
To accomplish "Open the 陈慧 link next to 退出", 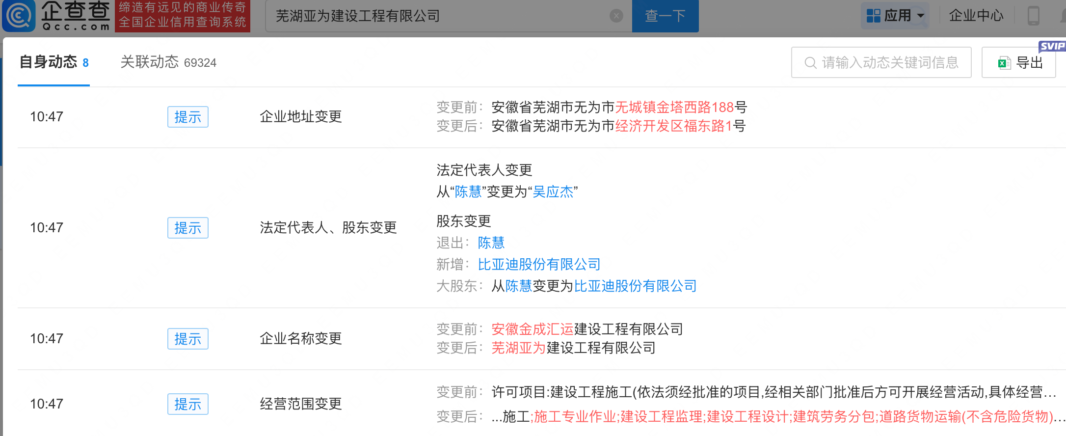I will 491,243.
